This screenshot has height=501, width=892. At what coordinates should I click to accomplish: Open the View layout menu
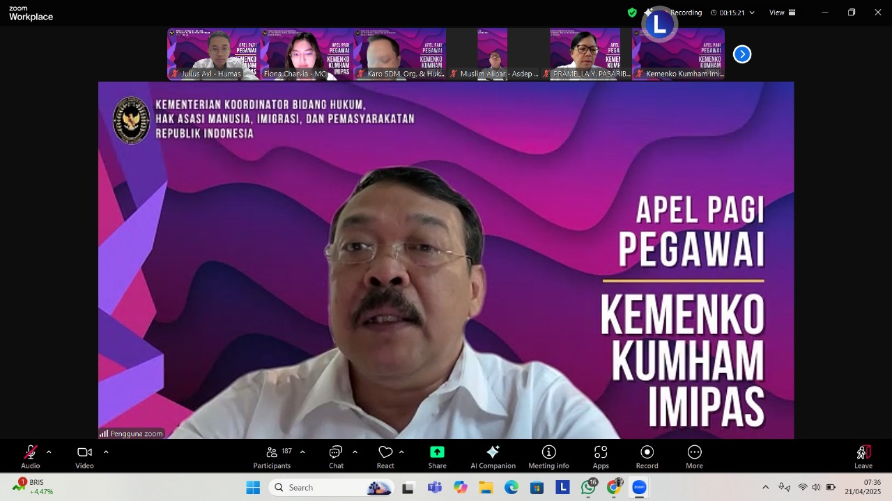[782, 13]
